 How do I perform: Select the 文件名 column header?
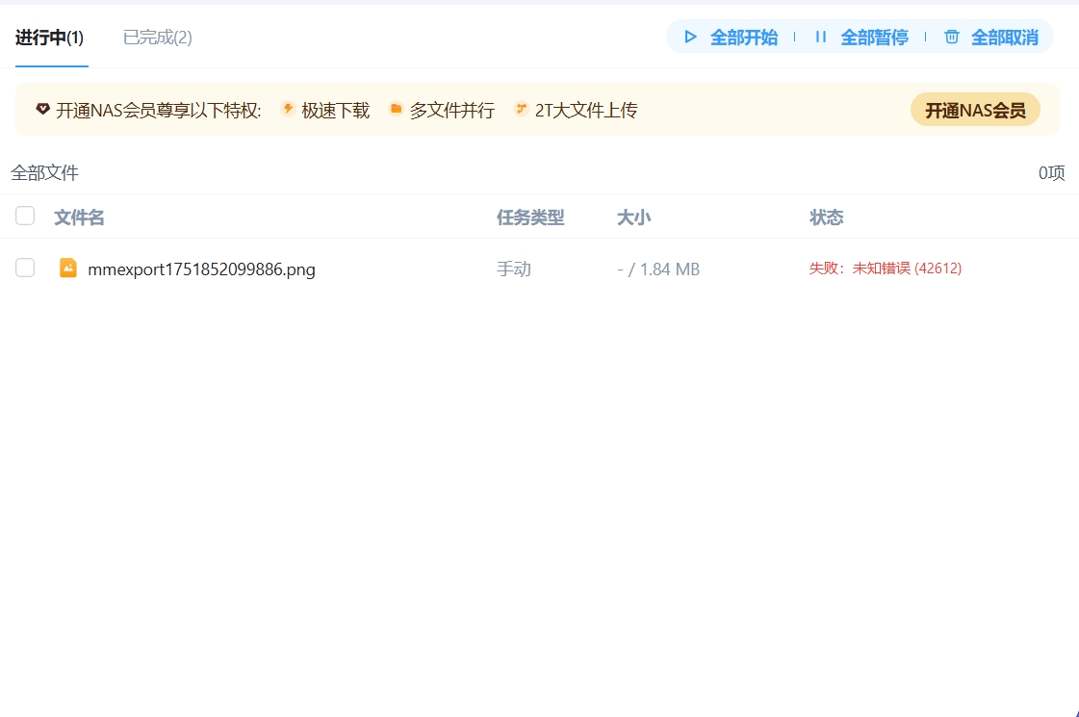click(78, 218)
